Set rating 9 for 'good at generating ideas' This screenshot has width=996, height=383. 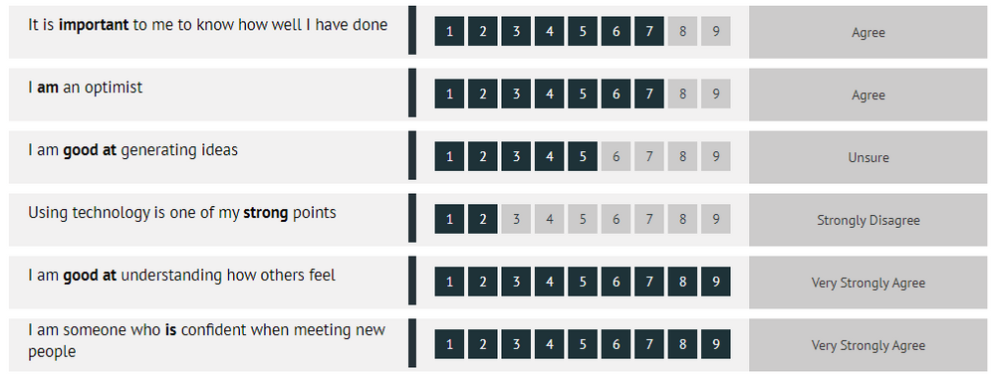point(716,156)
